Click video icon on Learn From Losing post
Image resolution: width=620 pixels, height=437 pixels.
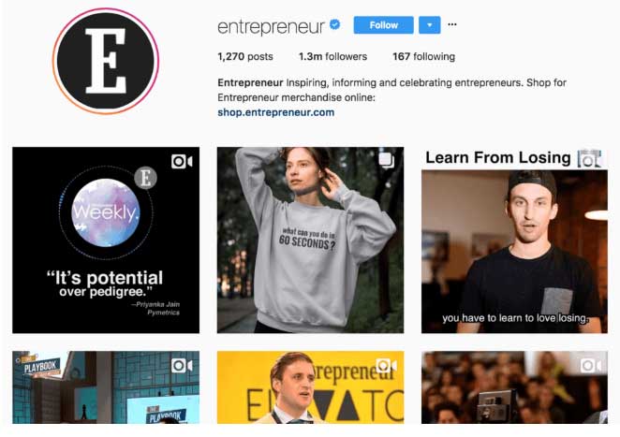click(589, 158)
